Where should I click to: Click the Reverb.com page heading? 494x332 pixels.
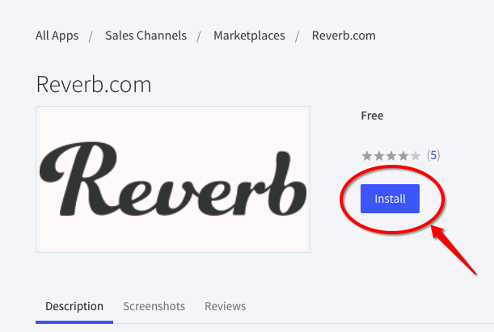(93, 84)
